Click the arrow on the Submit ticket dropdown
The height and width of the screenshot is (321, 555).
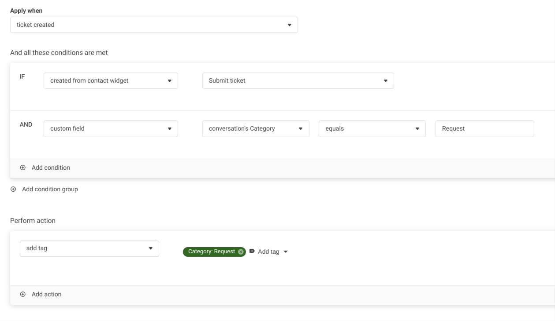tap(385, 81)
